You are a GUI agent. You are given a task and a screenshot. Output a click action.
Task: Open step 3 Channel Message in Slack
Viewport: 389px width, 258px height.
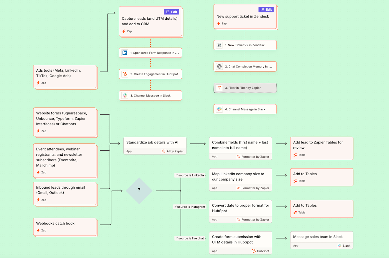(151, 95)
